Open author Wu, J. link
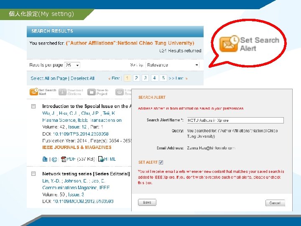The width and height of the screenshot is (301, 226). point(49,113)
